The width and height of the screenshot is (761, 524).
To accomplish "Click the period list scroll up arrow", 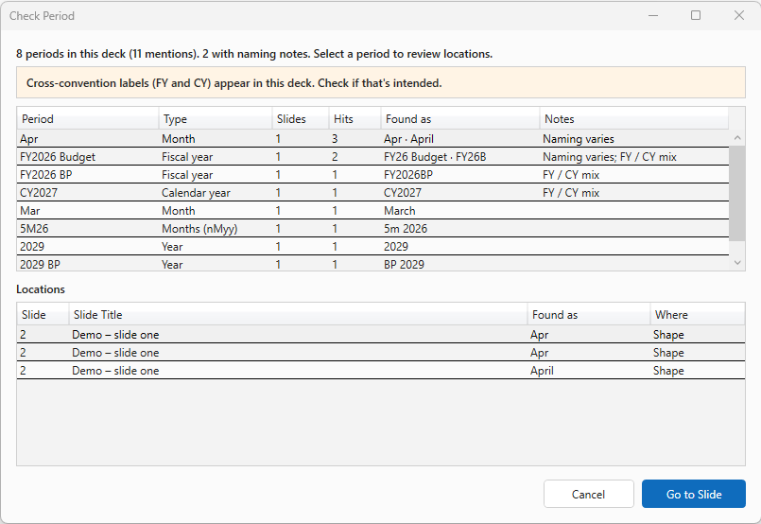I will [737, 138].
